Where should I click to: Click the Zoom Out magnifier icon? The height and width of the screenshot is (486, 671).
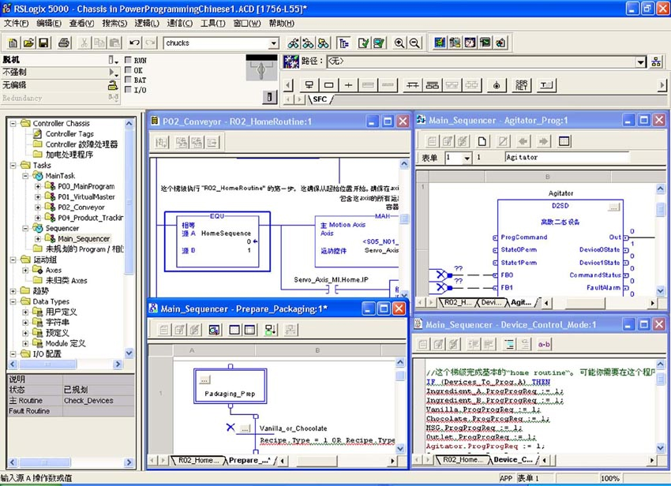(414, 43)
